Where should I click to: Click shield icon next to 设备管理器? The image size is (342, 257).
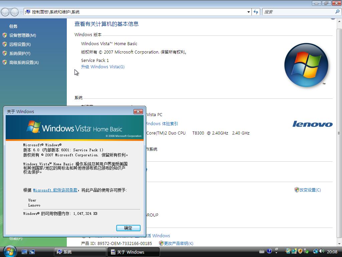pos(5,35)
